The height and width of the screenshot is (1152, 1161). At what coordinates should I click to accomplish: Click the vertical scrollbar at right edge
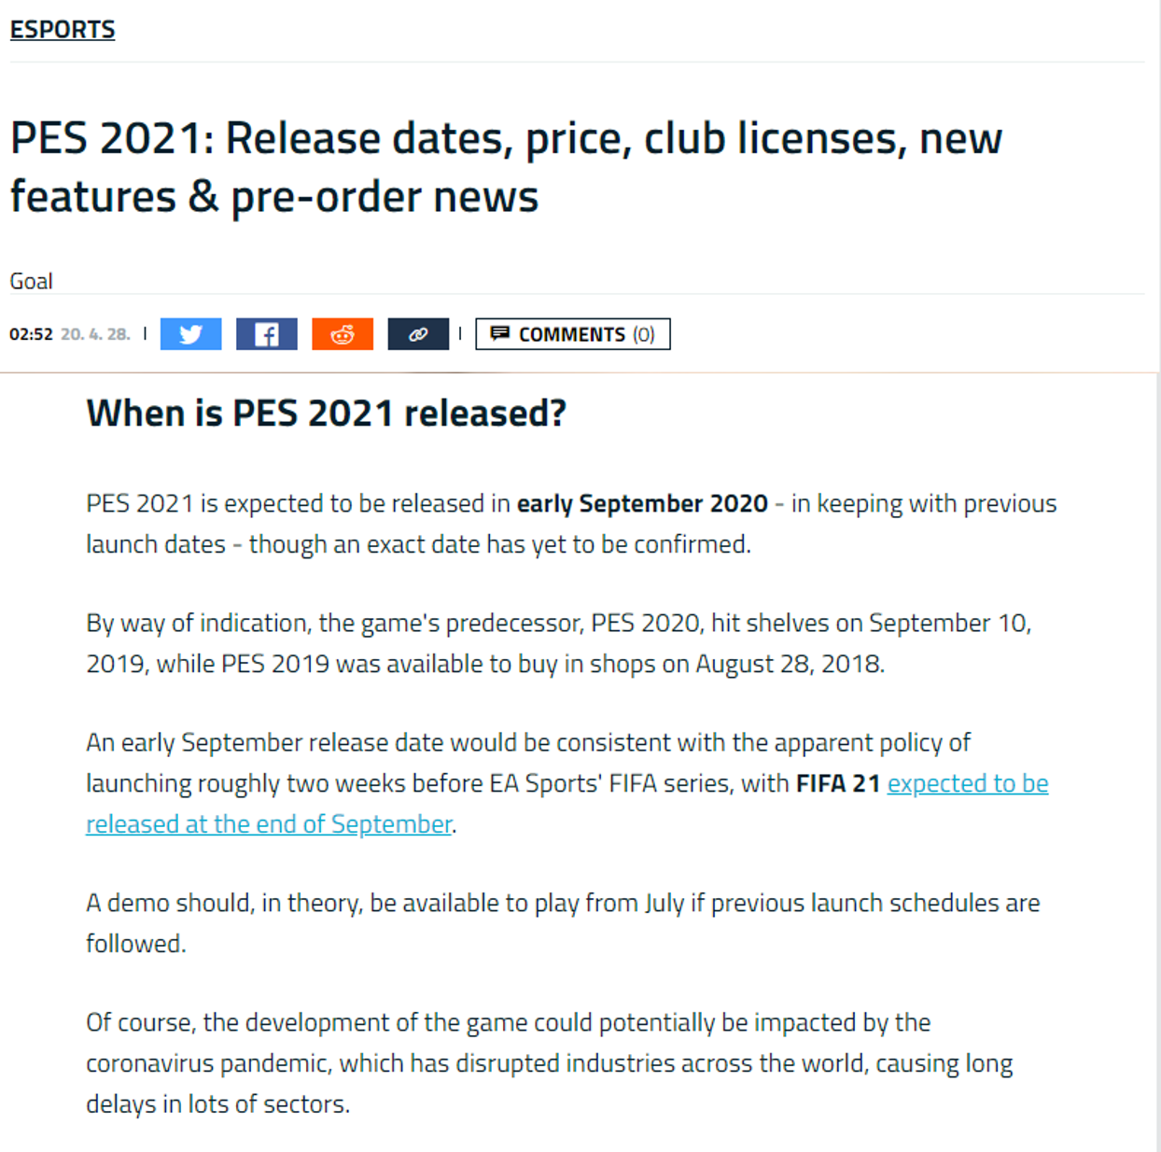pyautogui.click(x=1157, y=762)
